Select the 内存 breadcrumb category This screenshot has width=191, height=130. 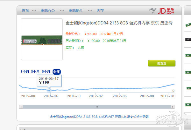100,11
